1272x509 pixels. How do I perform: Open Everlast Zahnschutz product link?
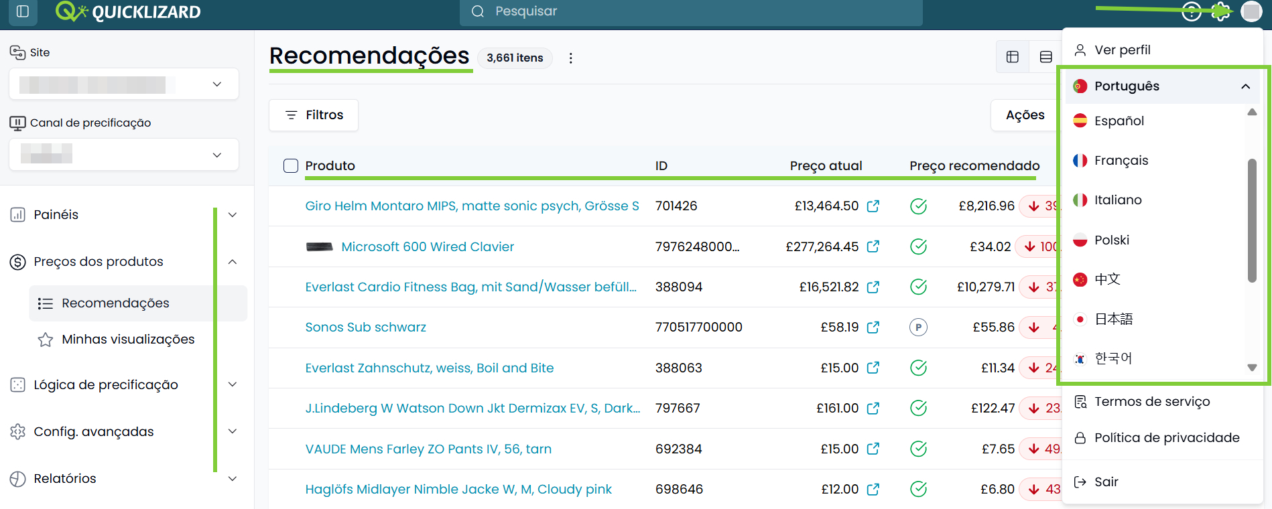[430, 368]
